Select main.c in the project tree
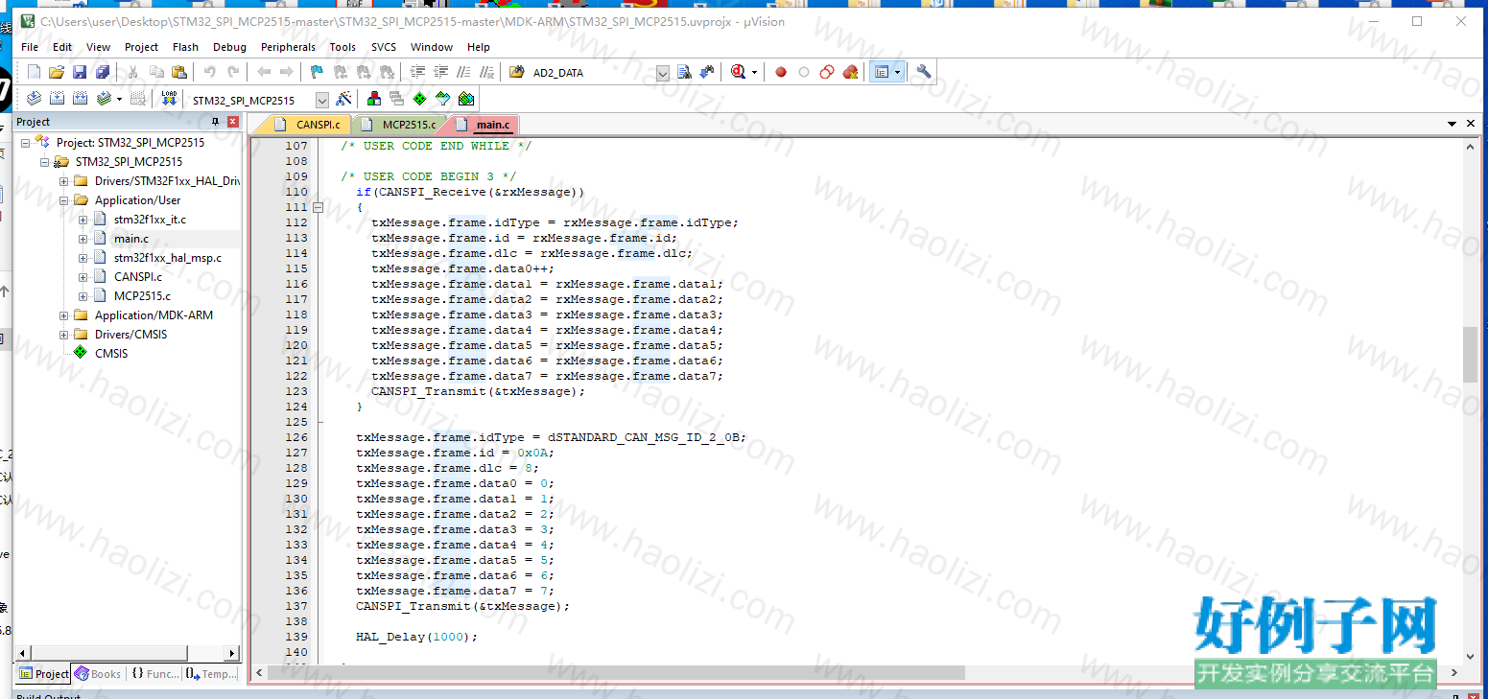The width and height of the screenshot is (1488, 699). coord(131,239)
